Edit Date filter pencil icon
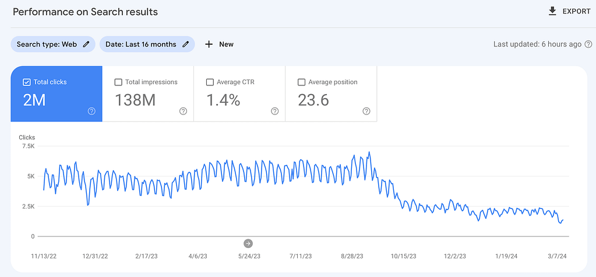This screenshot has width=596, height=277. 185,44
